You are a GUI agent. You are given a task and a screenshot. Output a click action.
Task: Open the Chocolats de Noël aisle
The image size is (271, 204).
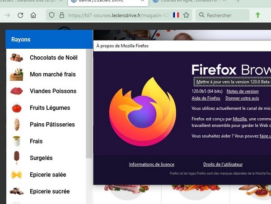(54, 58)
